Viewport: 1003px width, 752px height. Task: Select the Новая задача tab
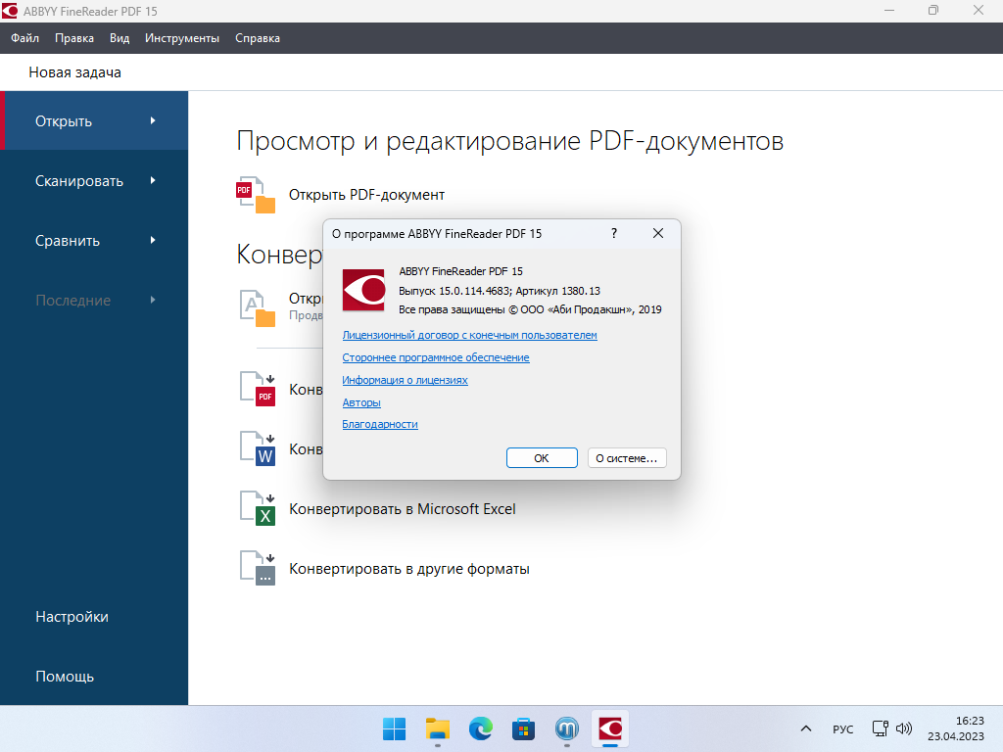point(74,72)
